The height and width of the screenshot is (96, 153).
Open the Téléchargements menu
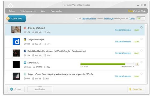28,11
